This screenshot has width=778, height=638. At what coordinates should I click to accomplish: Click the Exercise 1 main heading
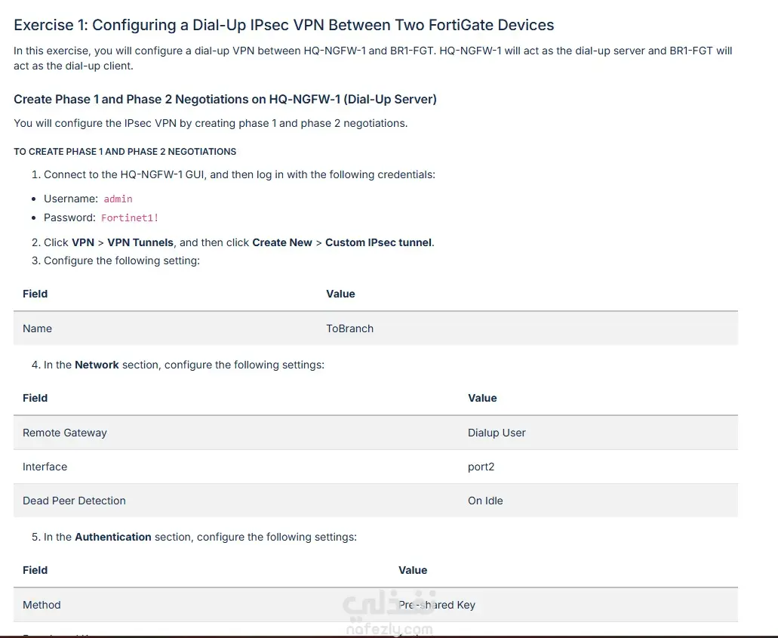[x=284, y=25]
